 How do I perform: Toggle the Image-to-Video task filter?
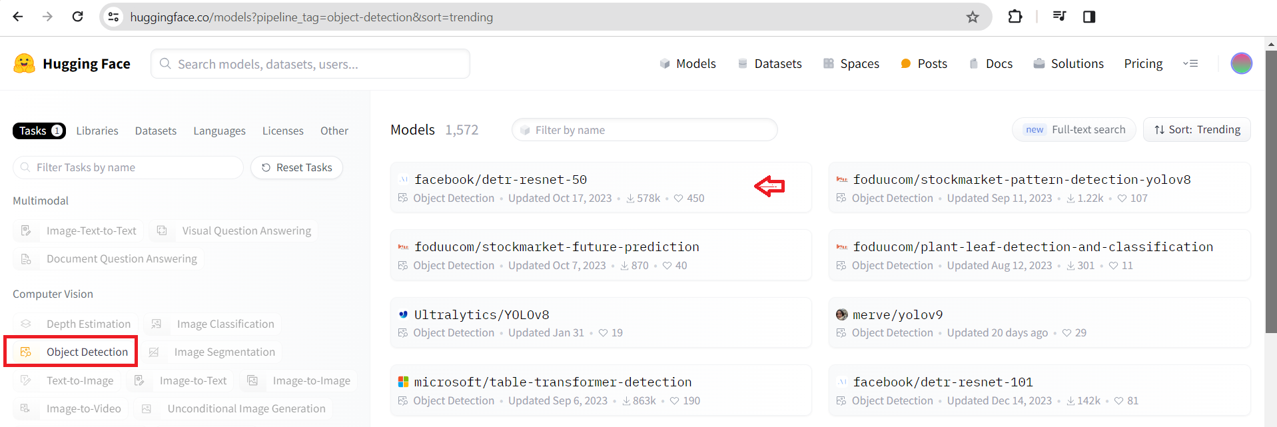click(71, 408)
